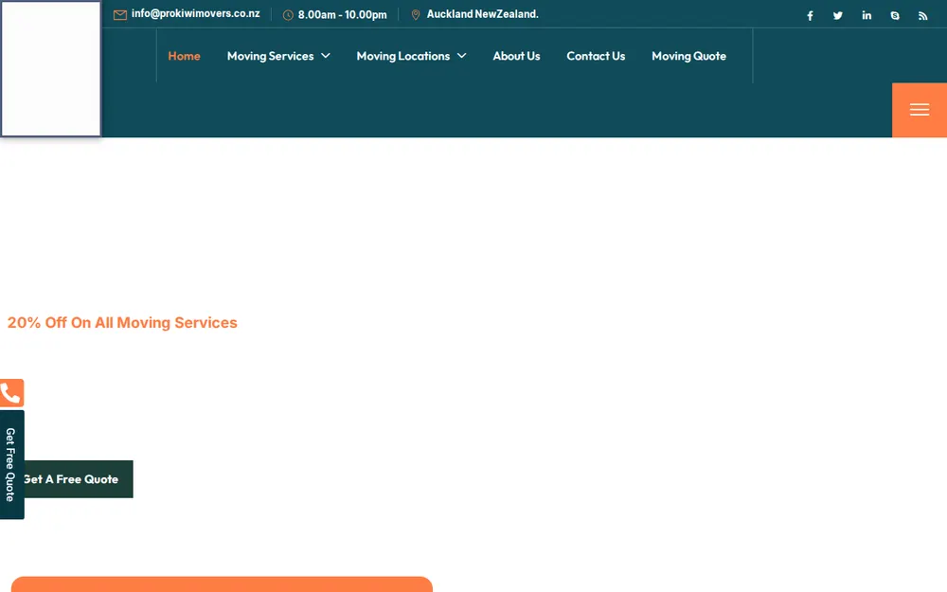This screenshot has height=592, width=947.
Task: Open the RSS feed icon
Action: click(922, 16)
